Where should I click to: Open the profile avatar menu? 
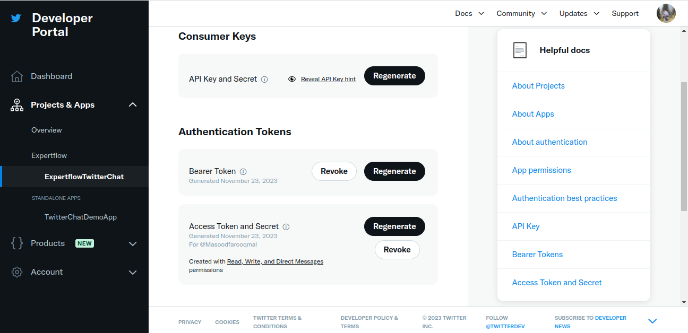666,13
